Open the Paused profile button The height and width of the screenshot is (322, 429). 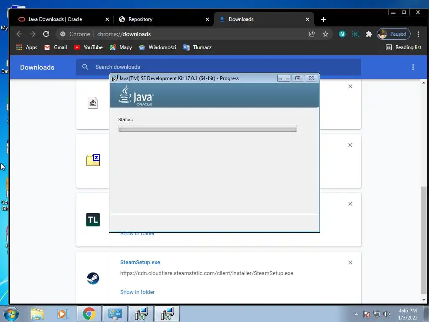click(x=393, y=34)
